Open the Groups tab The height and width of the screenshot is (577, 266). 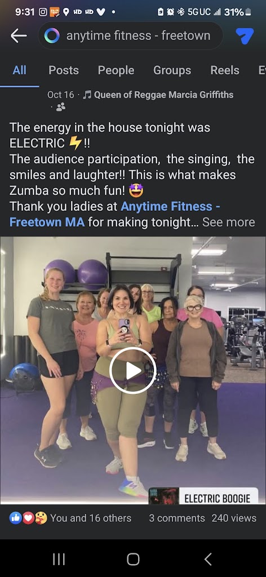tap(172, 70)
